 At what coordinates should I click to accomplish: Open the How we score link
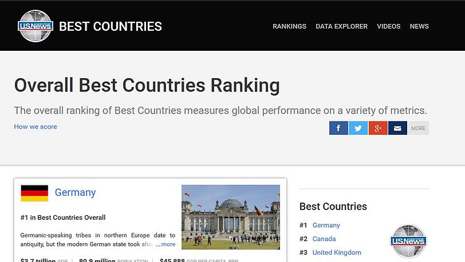pyautogui.click(x=36, y=127)
